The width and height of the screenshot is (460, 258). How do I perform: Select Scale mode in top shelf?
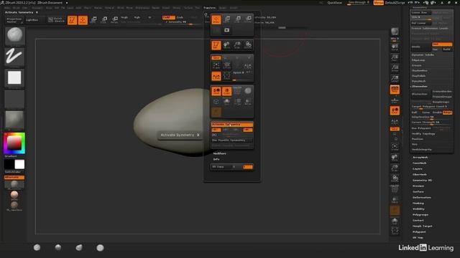(104, 20)
